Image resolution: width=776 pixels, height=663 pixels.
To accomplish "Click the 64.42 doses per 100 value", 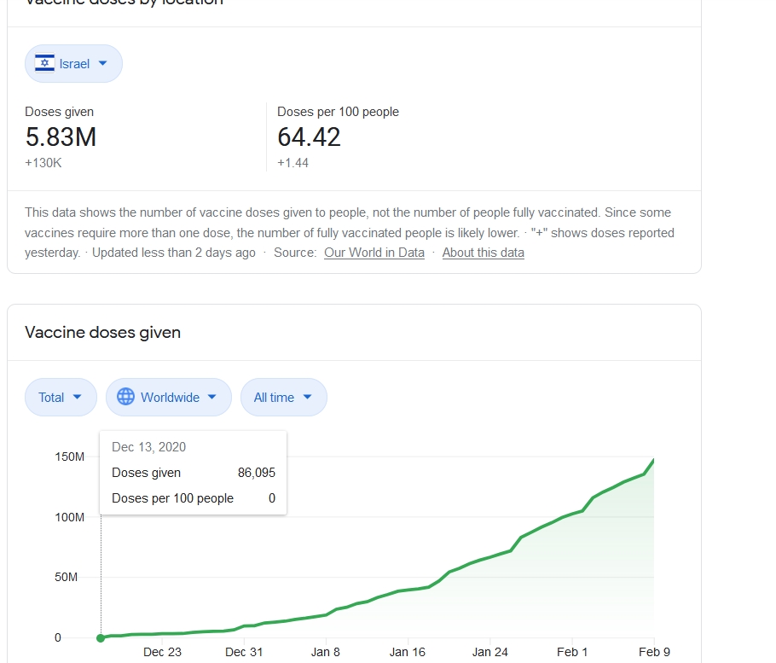I will (309, 137).
